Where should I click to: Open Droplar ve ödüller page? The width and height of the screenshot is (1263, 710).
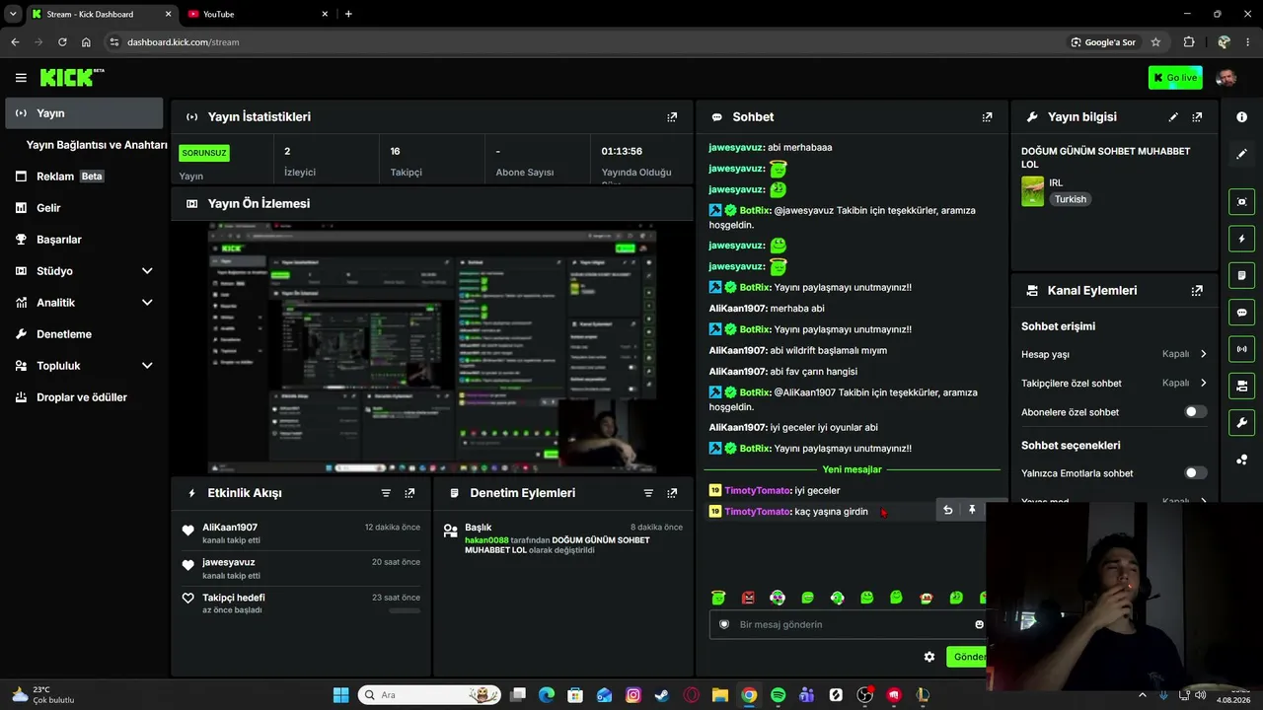[x=84, y=397]
